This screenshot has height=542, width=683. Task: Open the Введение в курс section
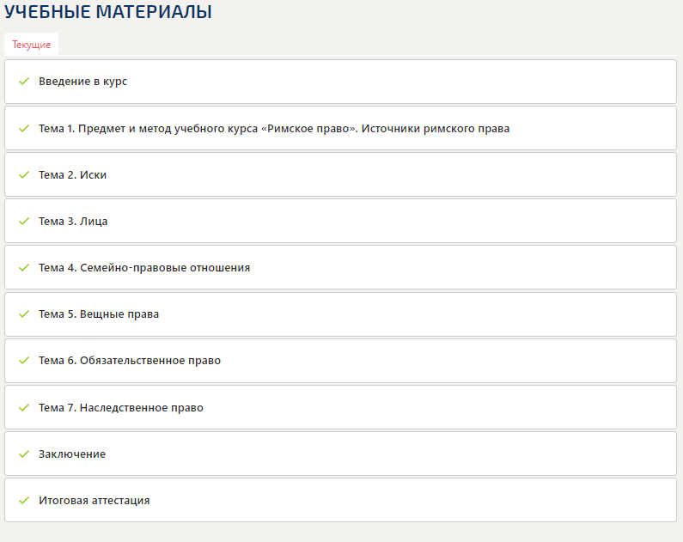click(x=82, y=82)
